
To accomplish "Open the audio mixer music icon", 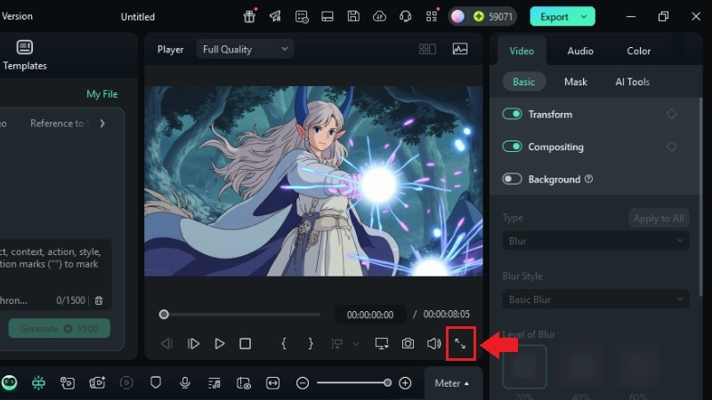I will point(214,383).
